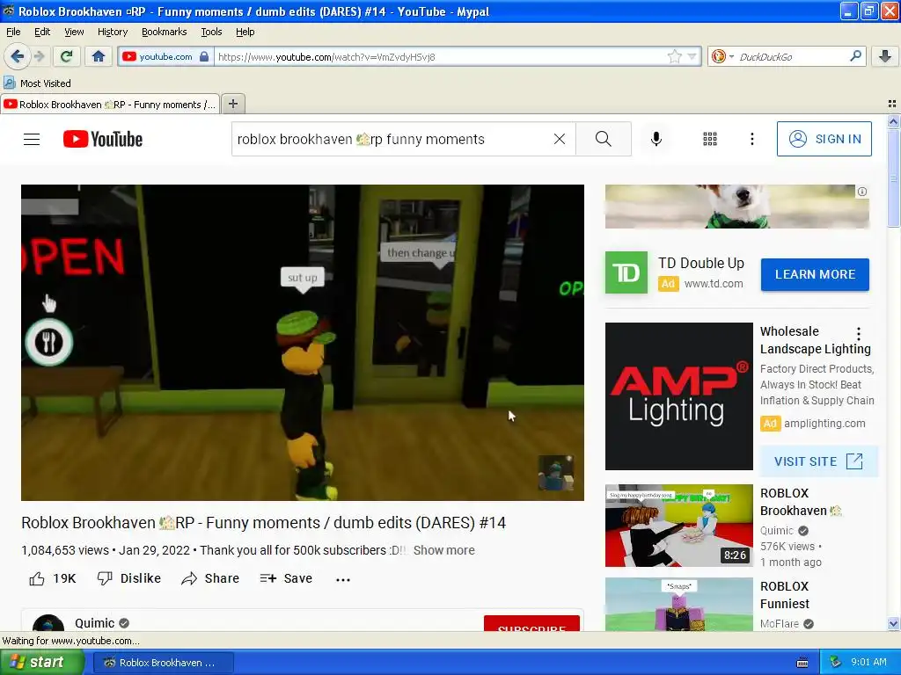
Task: Click the SIGN IN button
Action: coord(824,139)
